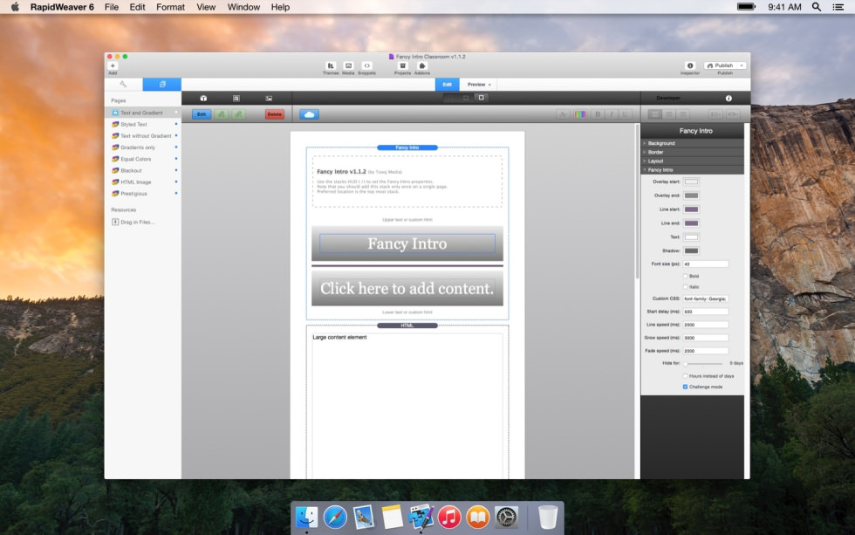Open the rainbow text color picker
This screenshot has height=535, width=855.
(x=580, y=114)
